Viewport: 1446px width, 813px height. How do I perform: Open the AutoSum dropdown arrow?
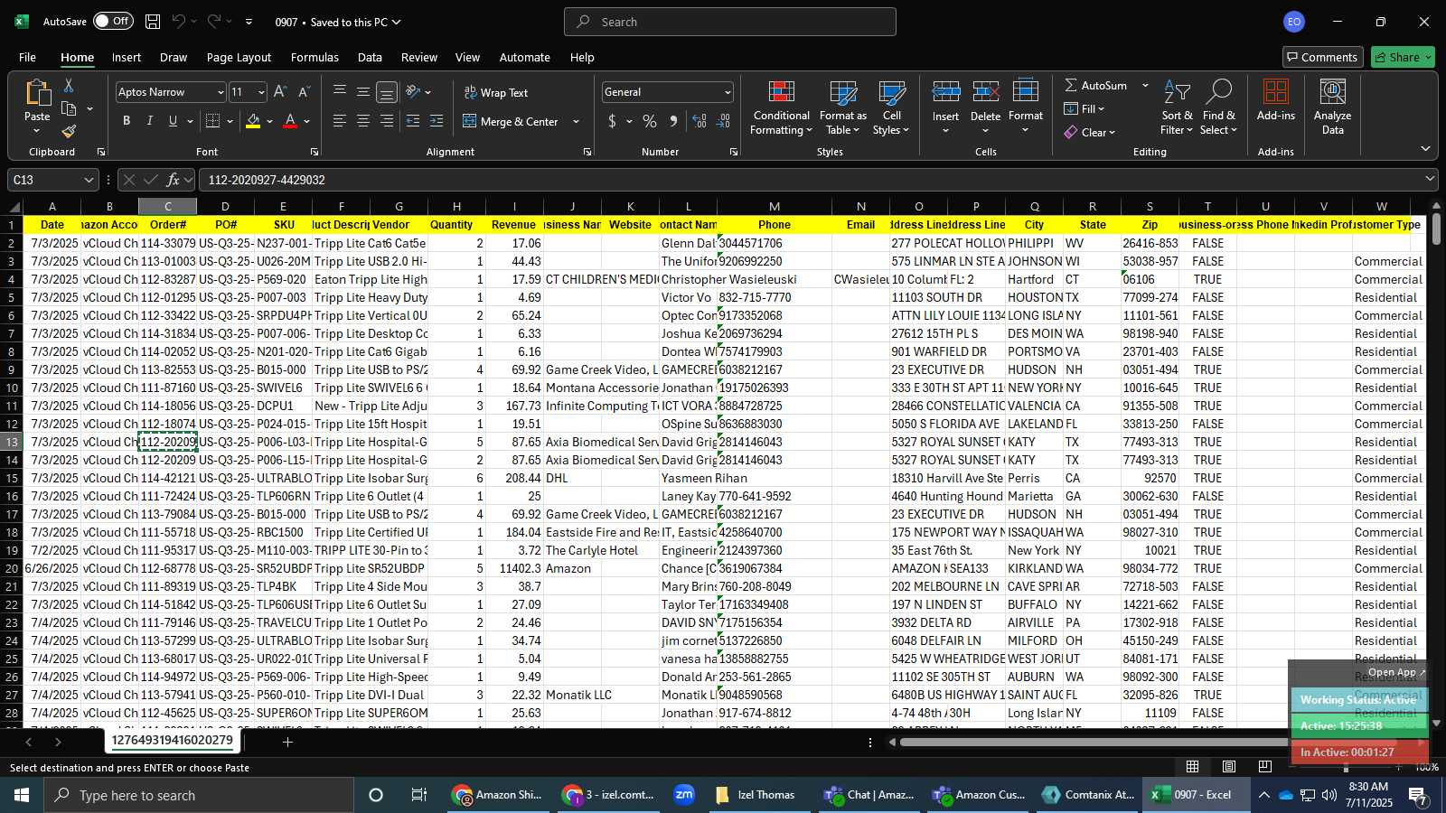pos(1145,86)
